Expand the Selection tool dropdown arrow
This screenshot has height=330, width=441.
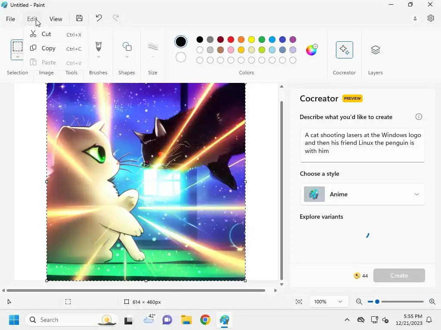coord(17,57)
